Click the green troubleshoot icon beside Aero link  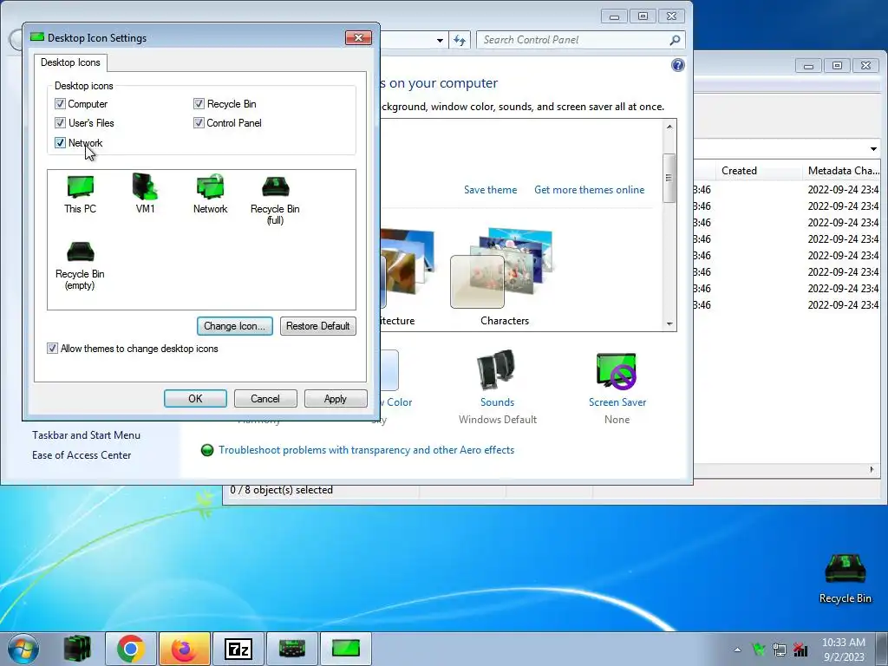coord(207,450)
